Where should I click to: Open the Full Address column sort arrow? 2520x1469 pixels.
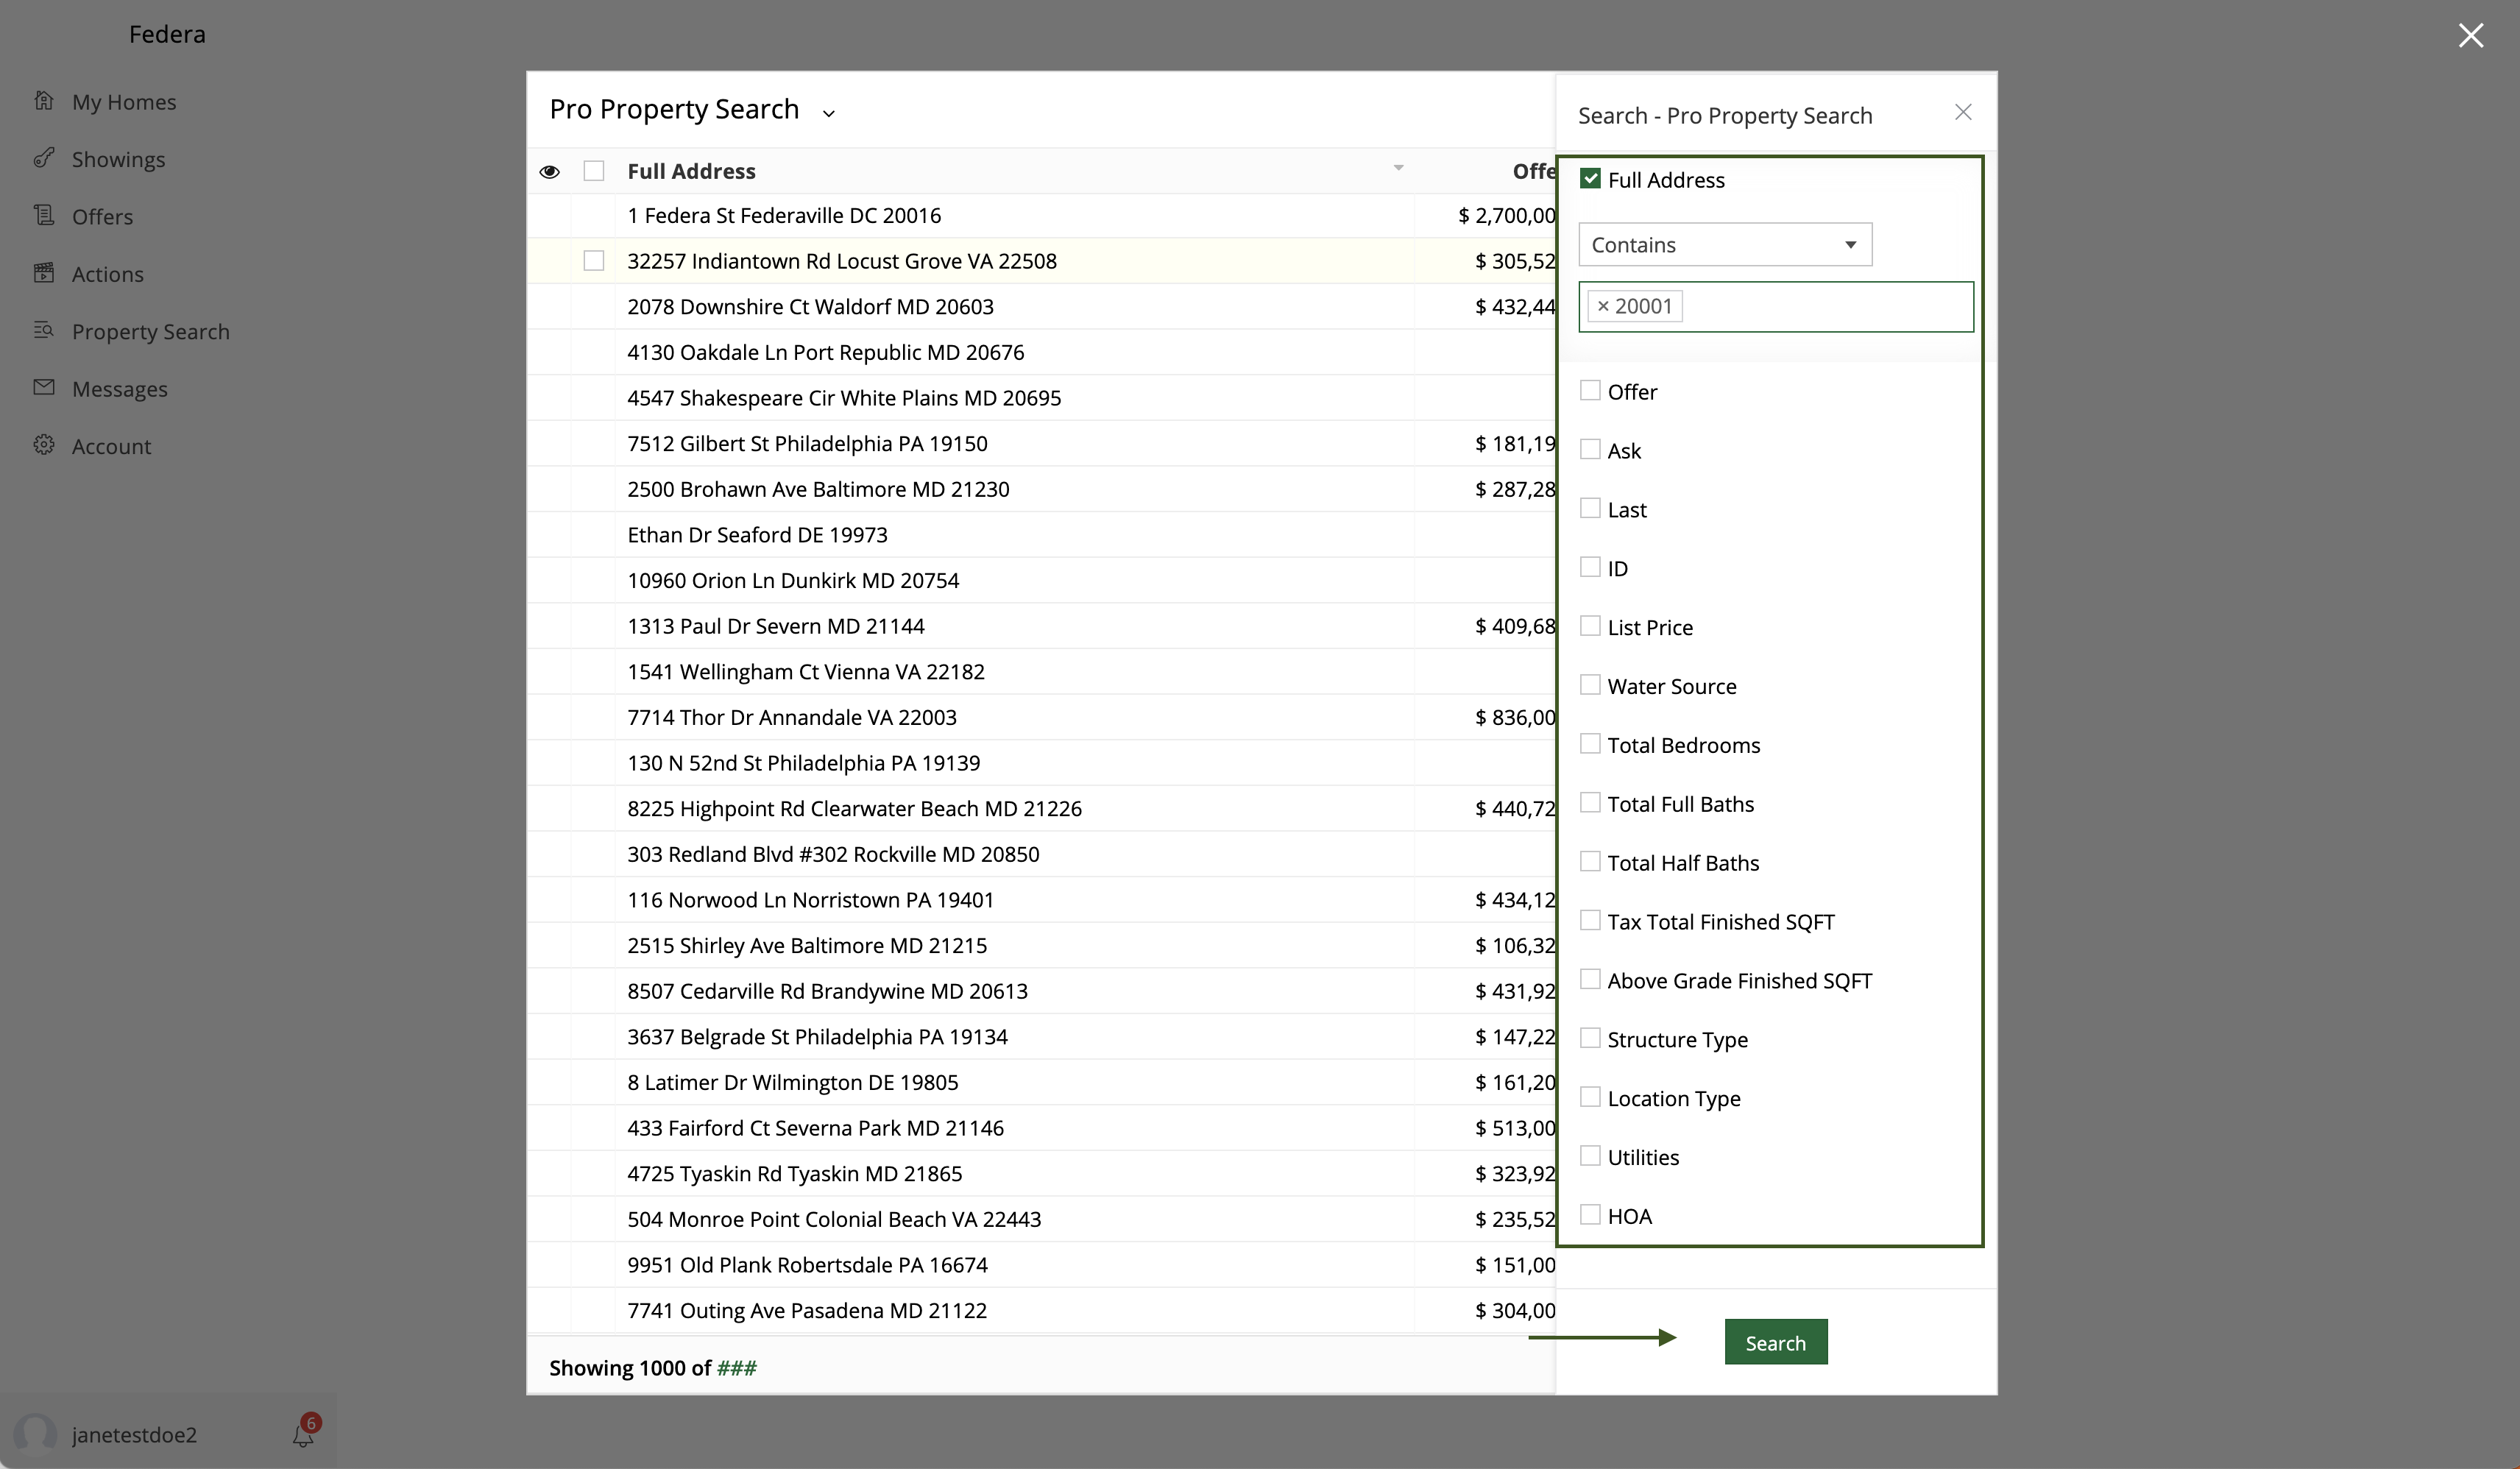click(x=1398, y=167)
